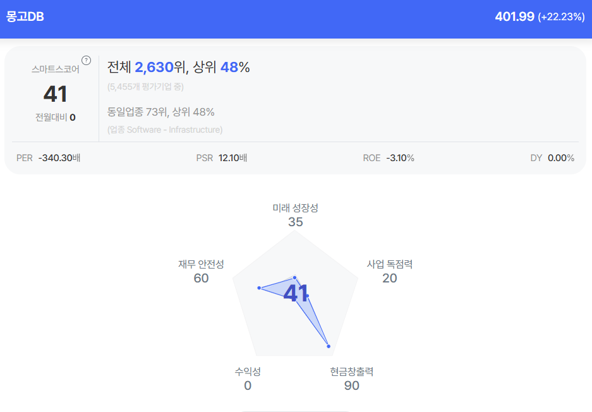Select the 사업 독점력 radar label

(x=390, y=264)
